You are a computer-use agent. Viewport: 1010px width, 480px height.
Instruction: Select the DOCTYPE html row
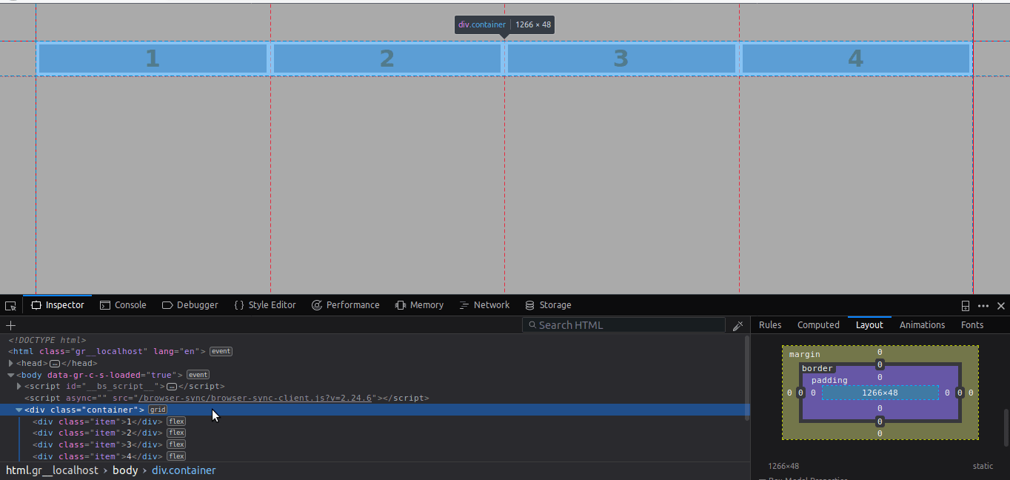tap(375, 339)
